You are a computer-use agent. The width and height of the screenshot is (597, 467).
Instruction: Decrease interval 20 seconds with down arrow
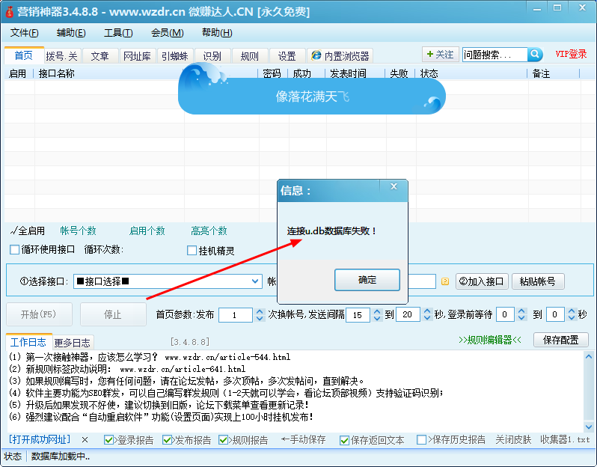427,319
